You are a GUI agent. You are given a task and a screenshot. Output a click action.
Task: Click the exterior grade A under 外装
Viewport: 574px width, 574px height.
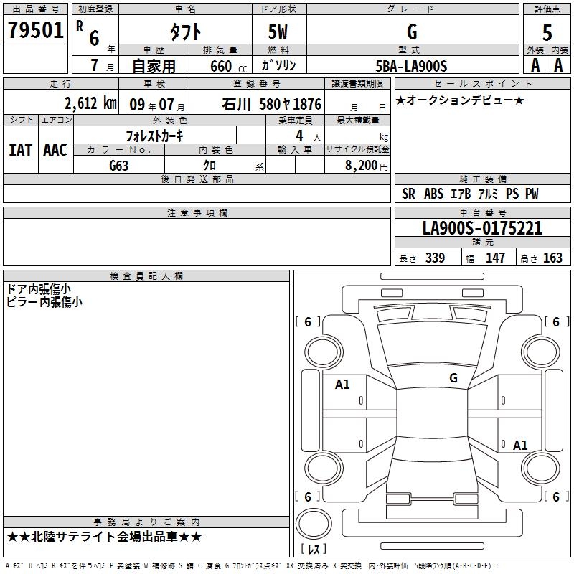point(535,65)
